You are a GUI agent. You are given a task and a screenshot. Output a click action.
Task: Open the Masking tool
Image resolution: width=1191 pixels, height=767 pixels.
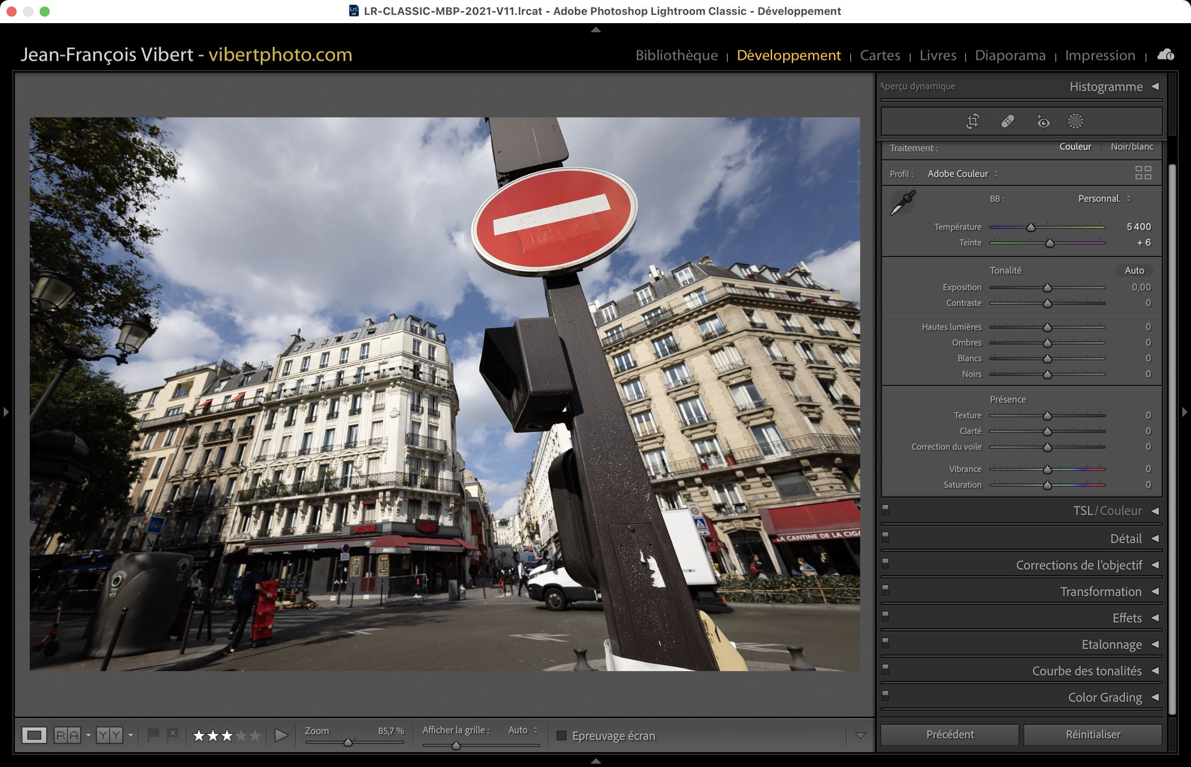click(x=1075, y=121)
